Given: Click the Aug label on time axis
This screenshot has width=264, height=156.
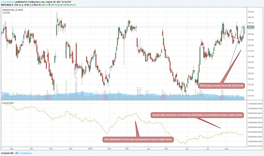Looking at the screenshot, I should 226,149.
